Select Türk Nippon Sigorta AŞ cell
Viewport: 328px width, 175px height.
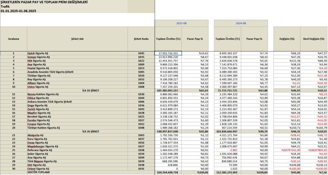coord(78,161)
